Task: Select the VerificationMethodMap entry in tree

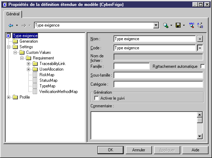Action: click(58, 91)
